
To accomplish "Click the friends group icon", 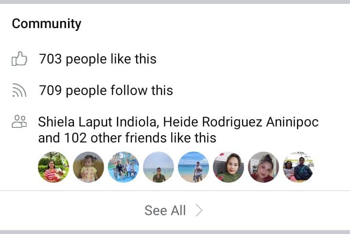I will (x=19, y=122).
